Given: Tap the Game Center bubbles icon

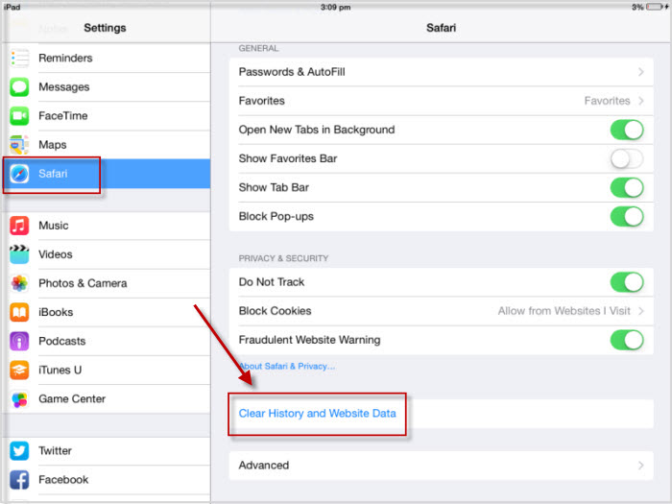Looking at the screenshot, I should (19, 399).
